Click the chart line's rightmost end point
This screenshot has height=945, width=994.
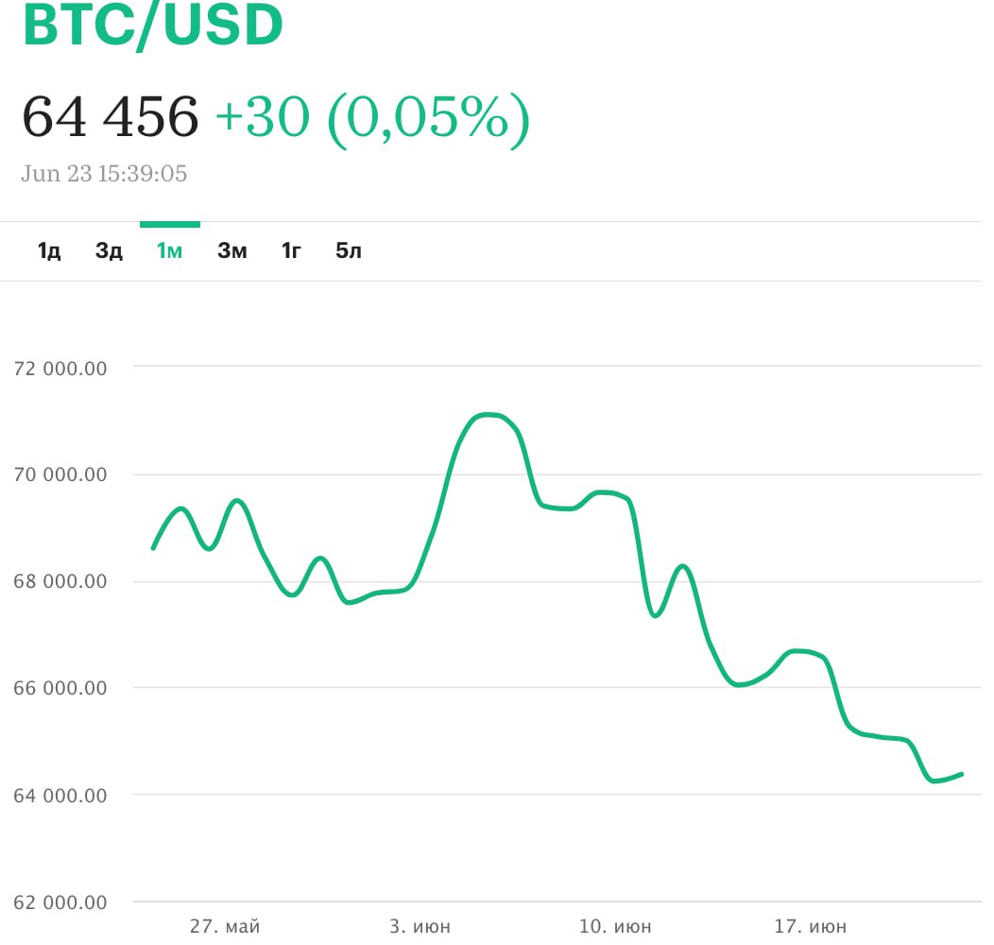pos(961,774)
